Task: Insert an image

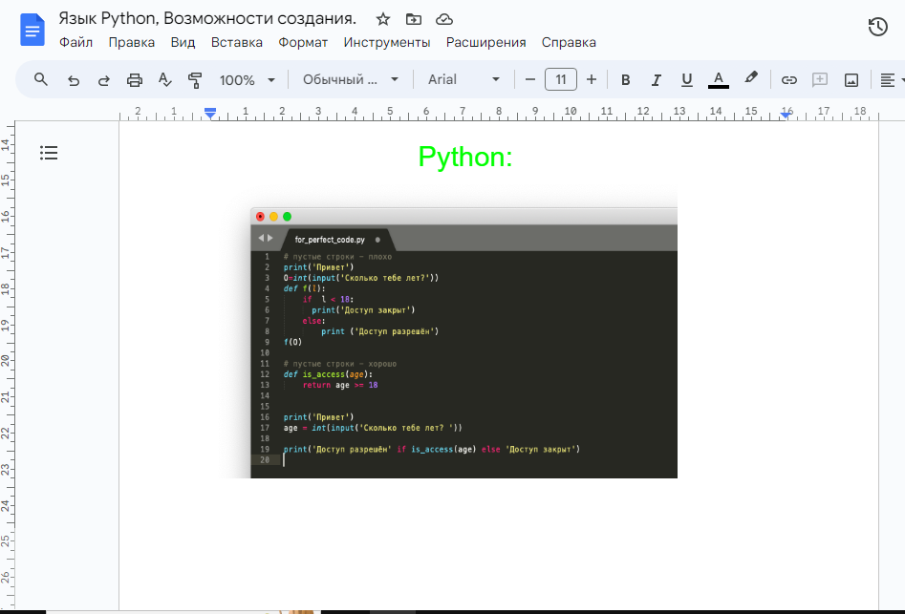Action: pos(851,80)
